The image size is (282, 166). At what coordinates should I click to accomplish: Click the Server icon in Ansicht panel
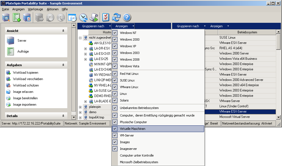click(x=11, y=41)
